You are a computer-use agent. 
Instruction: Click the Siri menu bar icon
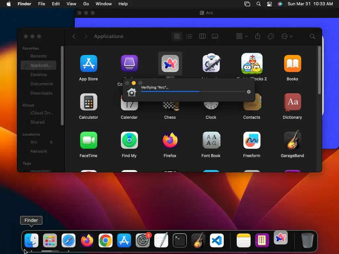(280, 4)
